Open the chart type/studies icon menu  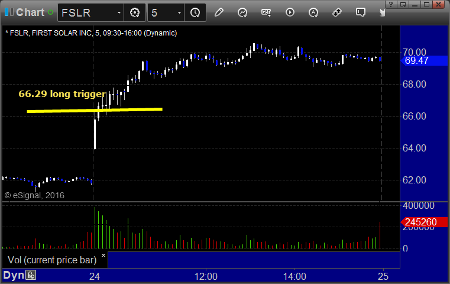[242, 12]
